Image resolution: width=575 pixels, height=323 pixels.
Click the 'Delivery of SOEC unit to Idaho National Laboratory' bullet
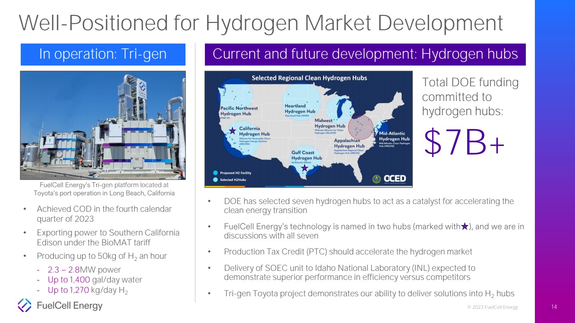click(x=349, y=273)
